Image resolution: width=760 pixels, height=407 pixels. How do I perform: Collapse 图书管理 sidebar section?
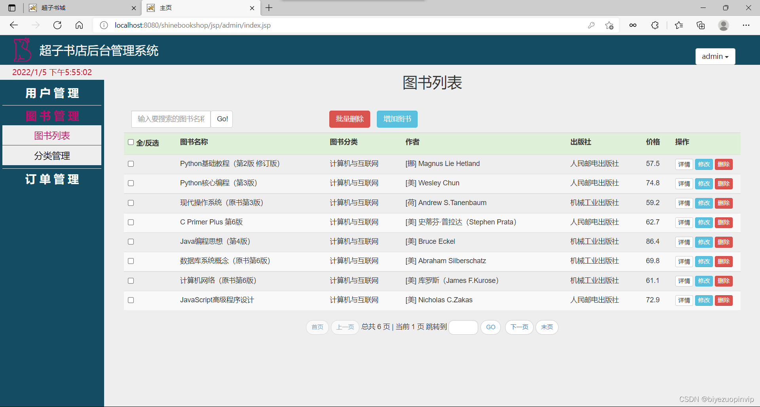pos(52,116)
